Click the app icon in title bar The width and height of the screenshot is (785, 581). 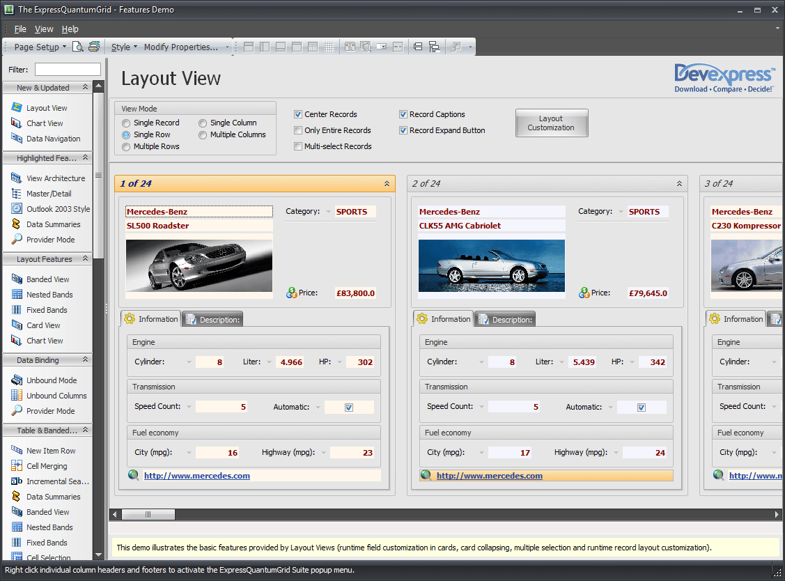point(9,10)
